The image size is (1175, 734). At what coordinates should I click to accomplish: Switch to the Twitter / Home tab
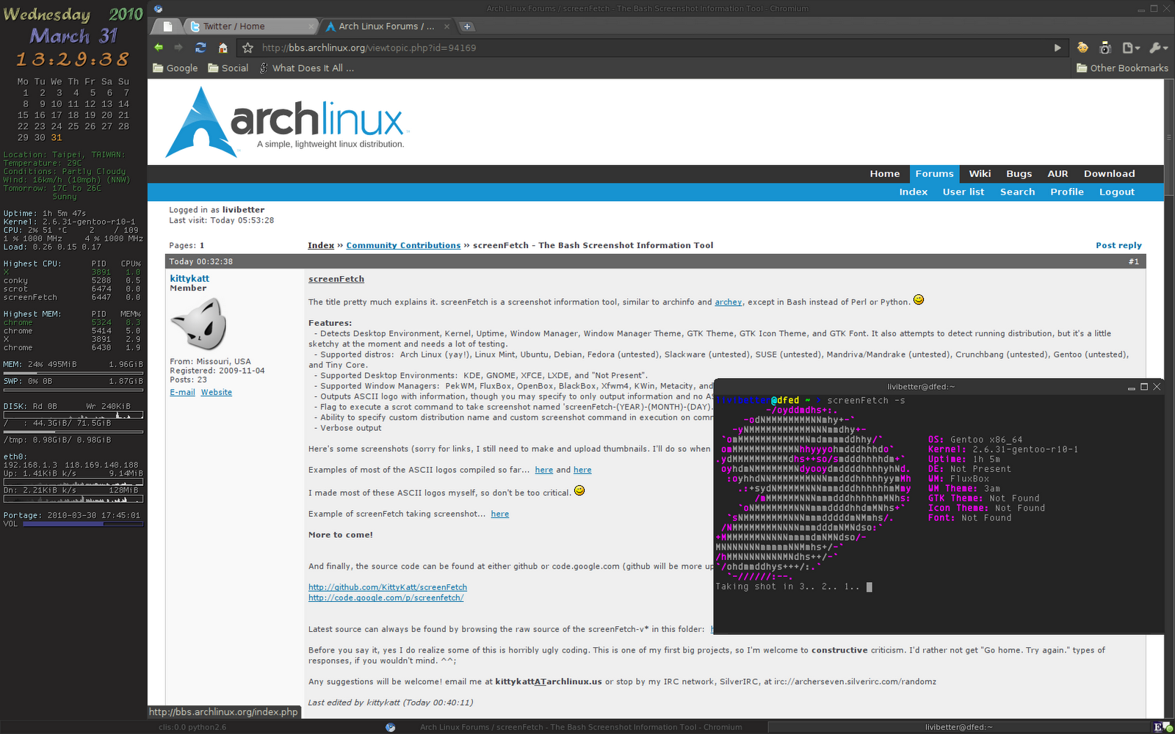click(250, 26)
